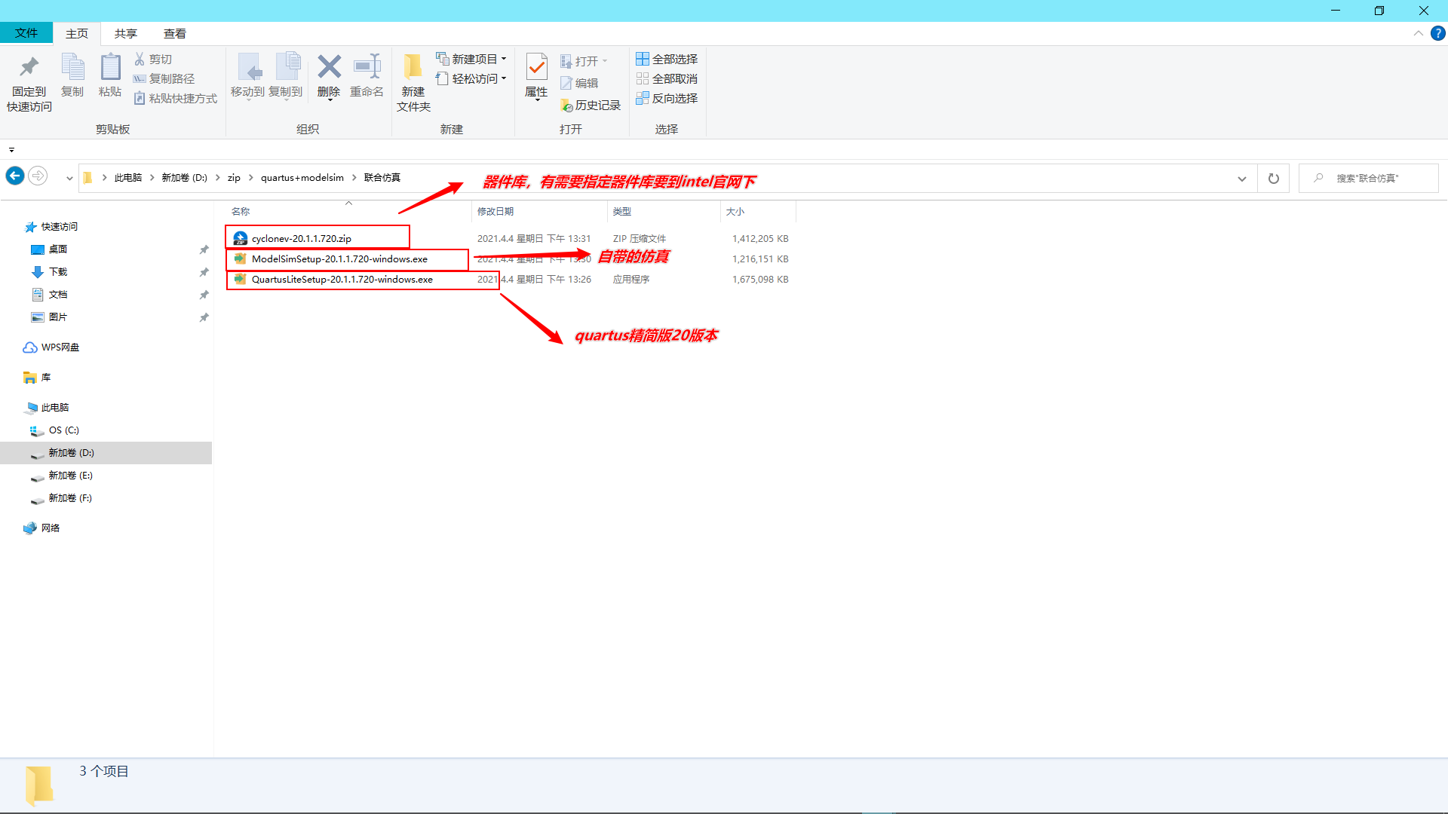This screenshot has width=1448, height=814.
Task: Click the Delete (删除) ribbon icon
Action: 329,68
